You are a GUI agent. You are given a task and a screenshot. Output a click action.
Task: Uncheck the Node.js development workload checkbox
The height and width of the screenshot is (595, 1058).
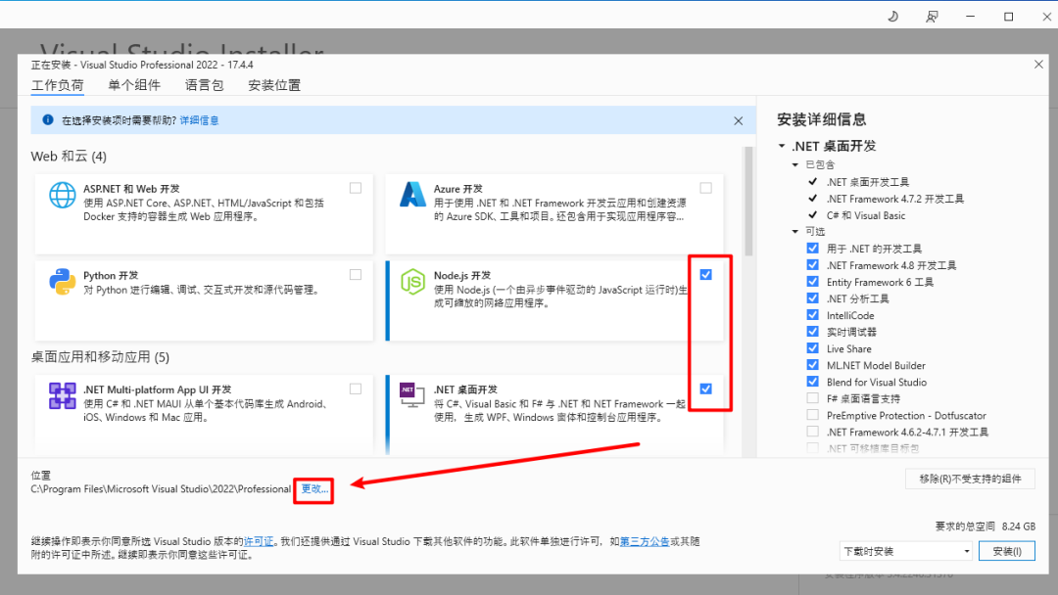coord(705,274)
